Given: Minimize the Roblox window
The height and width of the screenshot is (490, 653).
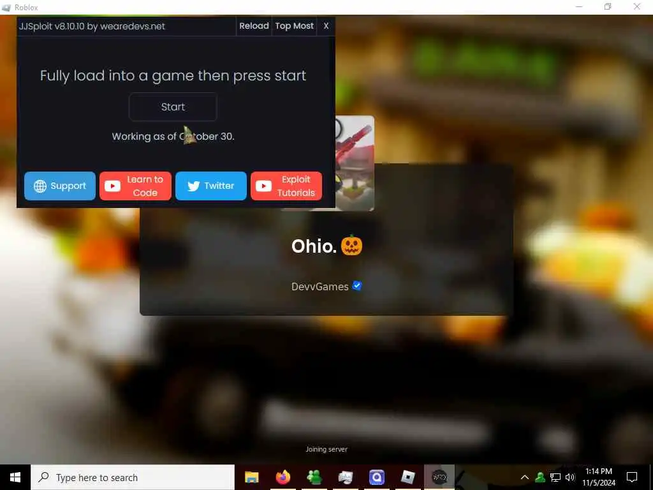Looking at the screenshot, I should pyautogui.click(x=579, y=7).
